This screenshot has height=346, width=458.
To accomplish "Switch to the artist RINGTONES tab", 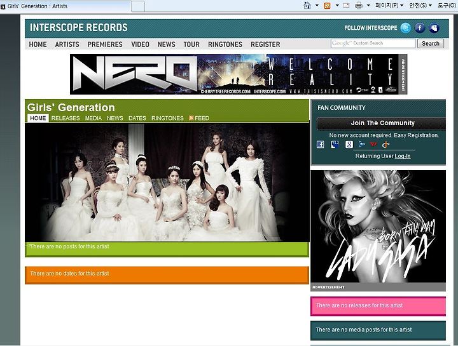I will [x=167, y=118].
